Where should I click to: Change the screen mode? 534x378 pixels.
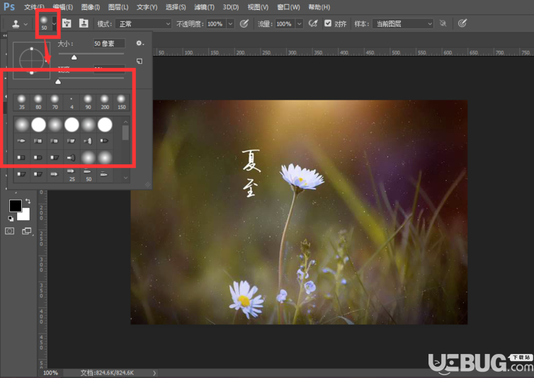pos(27,231)
